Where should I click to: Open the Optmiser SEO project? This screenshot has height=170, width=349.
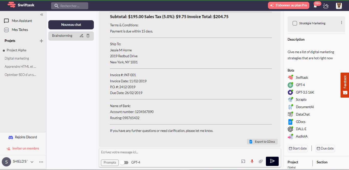coord(20,75)
